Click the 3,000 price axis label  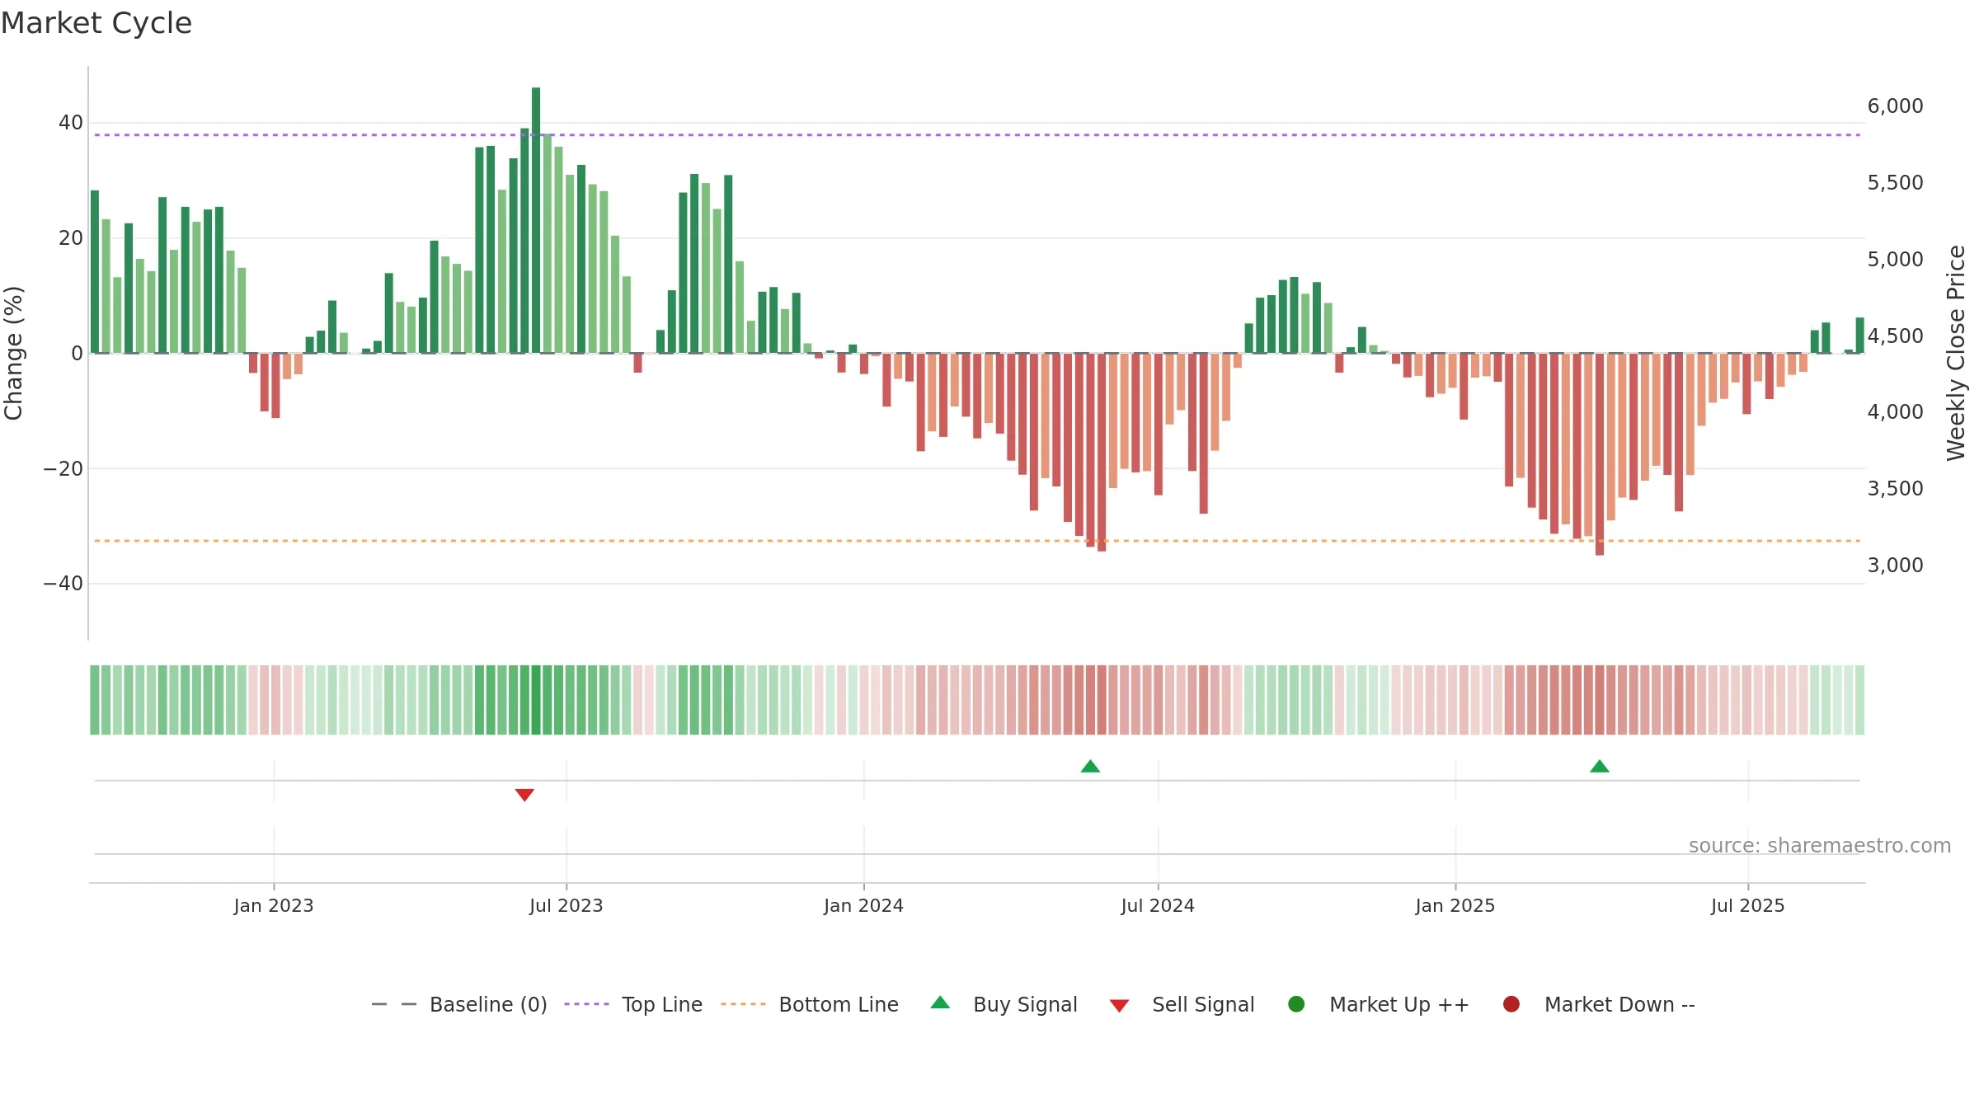tap(1895, 565)
